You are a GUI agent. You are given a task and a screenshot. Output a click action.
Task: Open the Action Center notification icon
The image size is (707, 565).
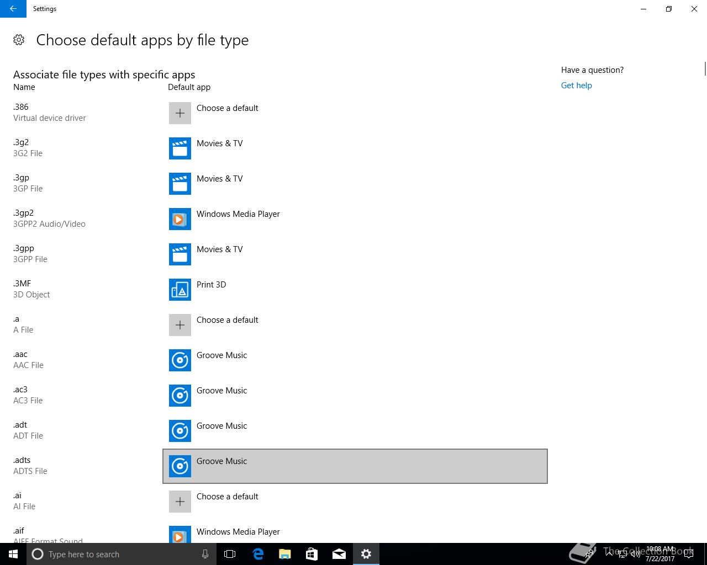tap(689, 554)
